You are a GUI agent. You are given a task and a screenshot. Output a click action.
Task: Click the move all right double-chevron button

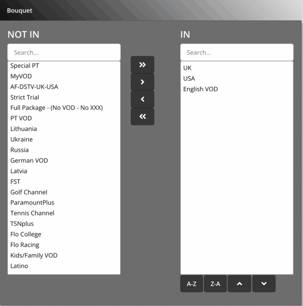(x=142, y=65)
